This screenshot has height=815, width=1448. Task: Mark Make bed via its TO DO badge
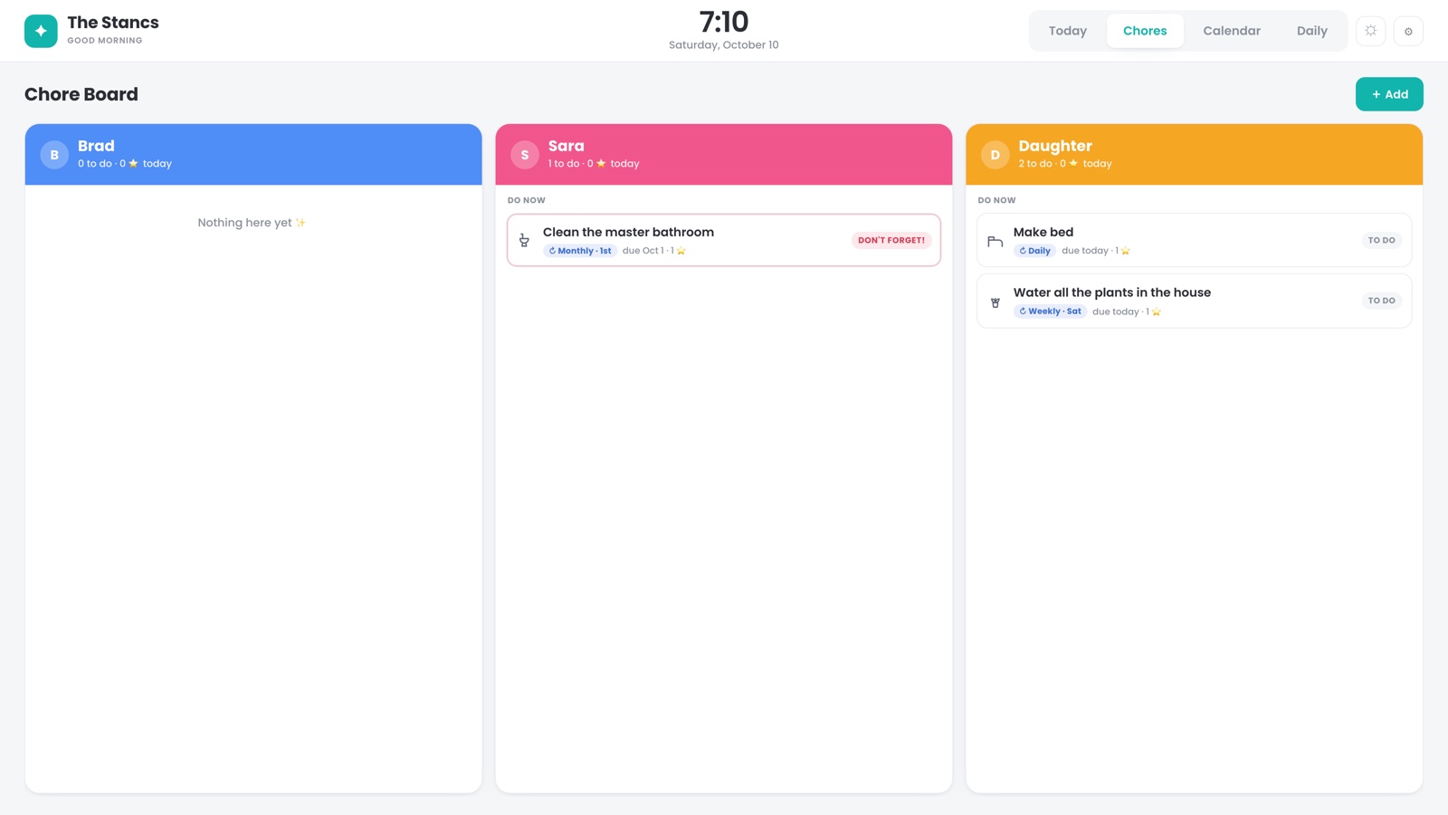click(x=1381, y=240)
